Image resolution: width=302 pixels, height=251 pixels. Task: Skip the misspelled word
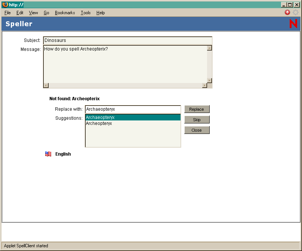pyautogui.click(x=197, y=120)
